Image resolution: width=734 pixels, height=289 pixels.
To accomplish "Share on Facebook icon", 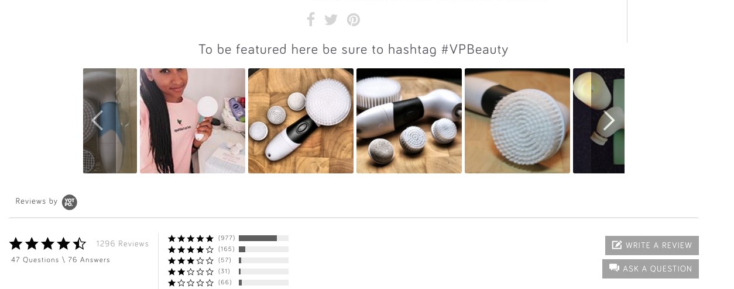I will (x=311, y=19).
